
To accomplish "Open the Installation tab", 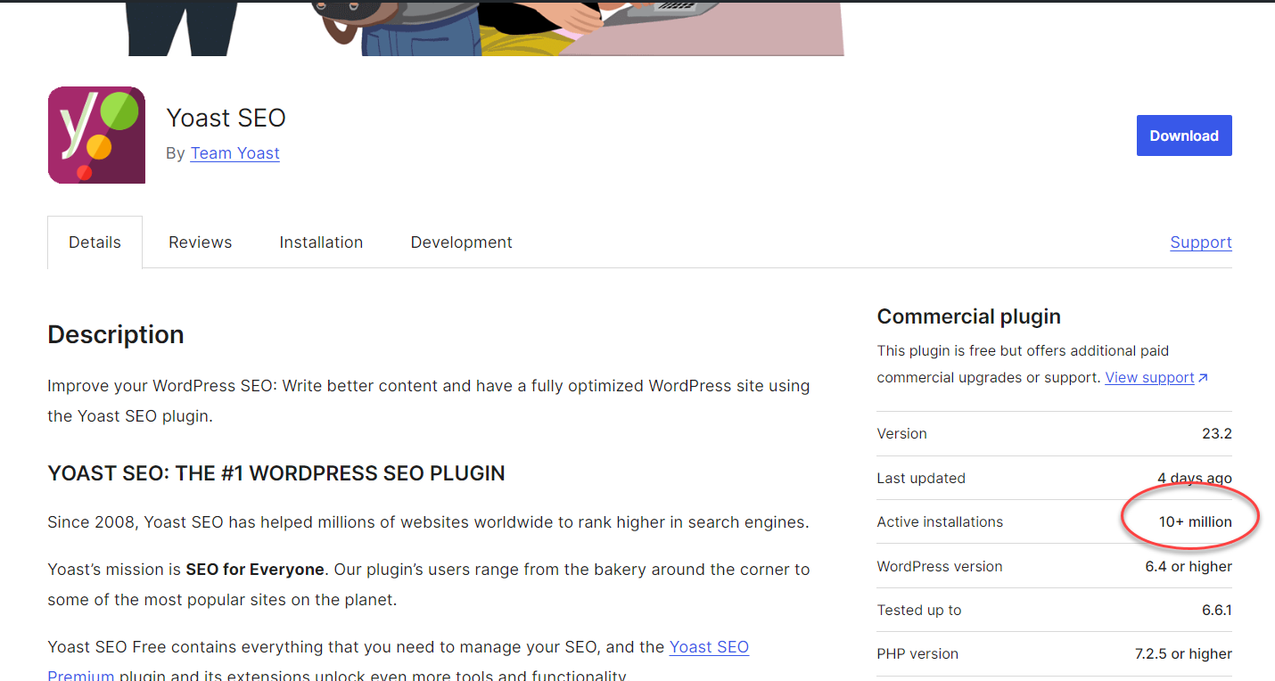I will click(x=321, y=242).
